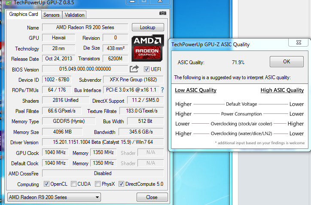Switch to the Graphics Card tab

click(x=24, y=14)
